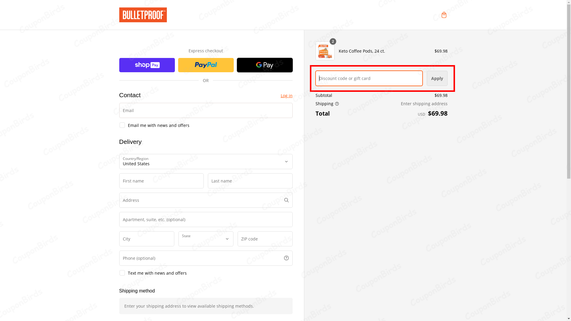571x321 pixels.
Task: Focus the Email input field
Action: coord(206,111)
